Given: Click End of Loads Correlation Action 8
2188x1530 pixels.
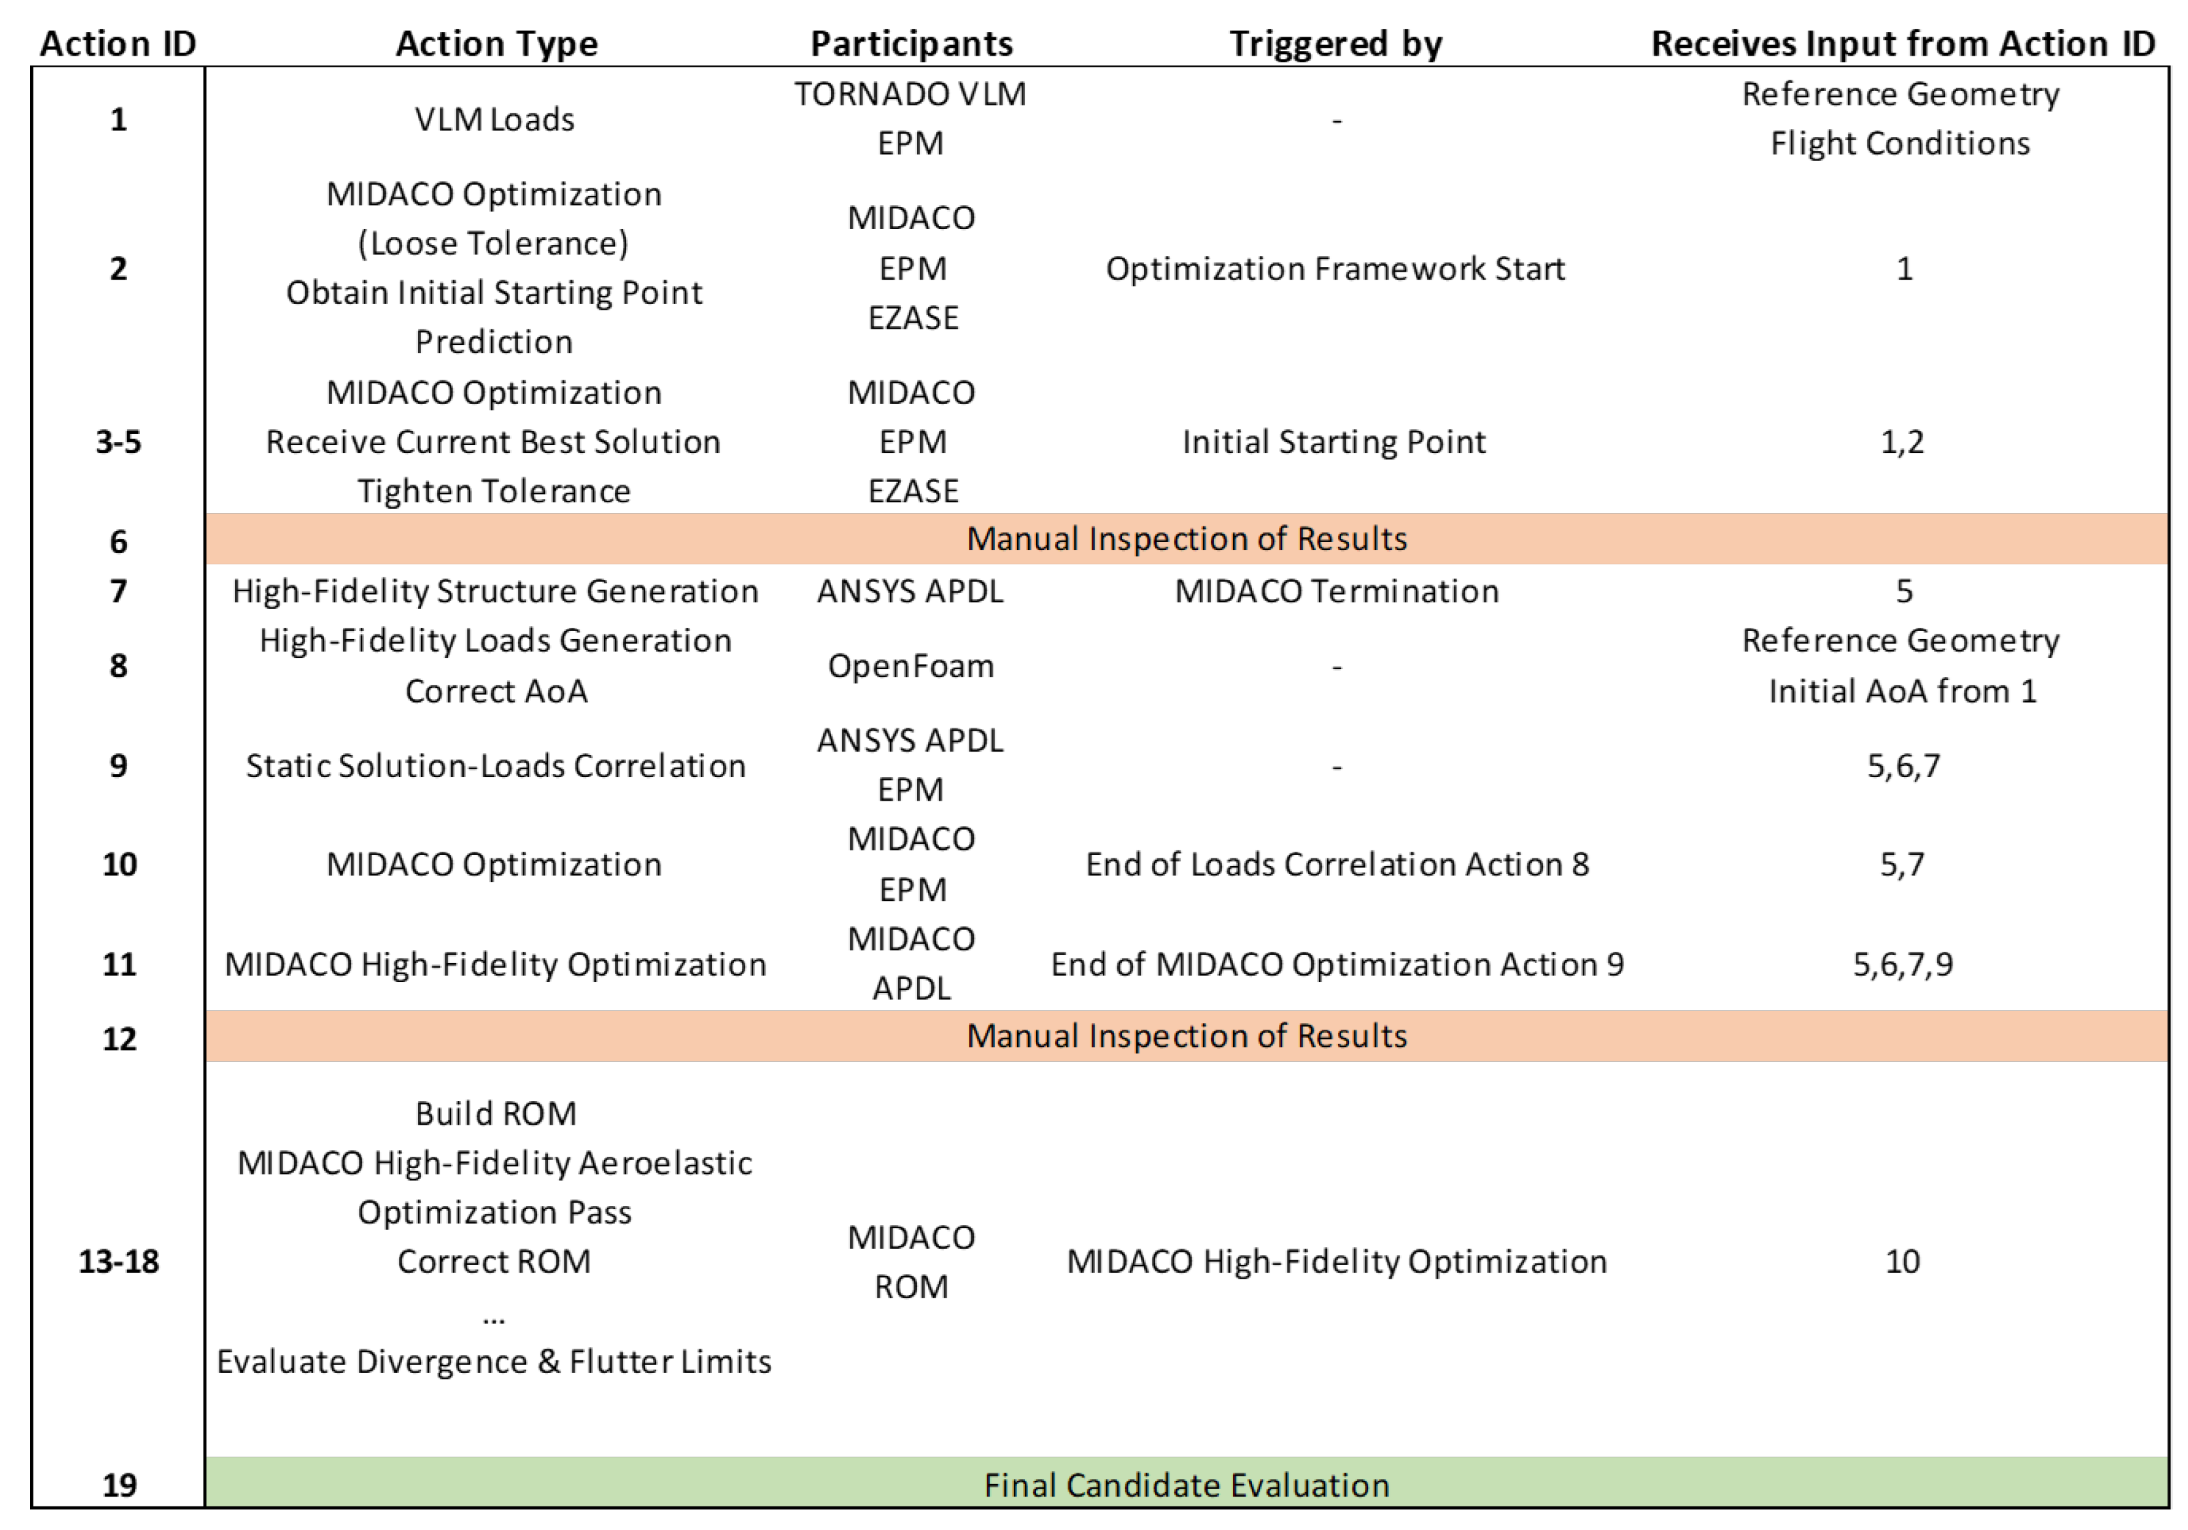Looking at the screenshot, I should tap(1337, 864).
